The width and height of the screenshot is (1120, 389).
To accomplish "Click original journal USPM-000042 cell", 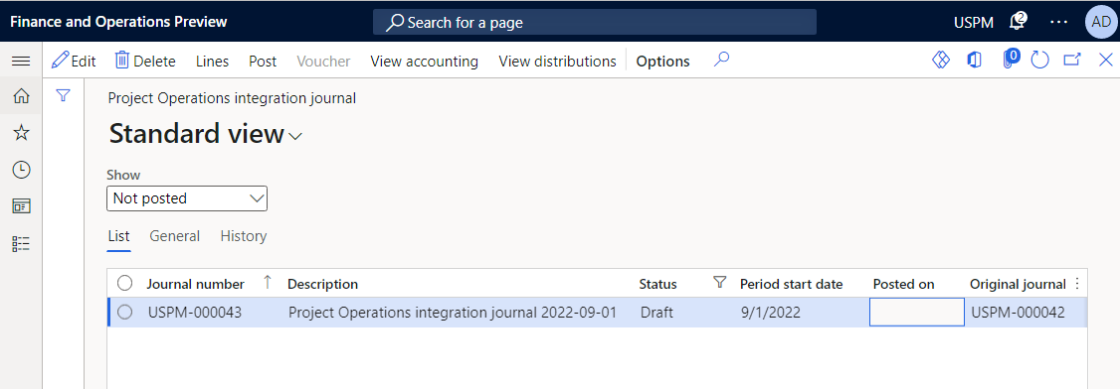I will click(x=1018, y=312).
